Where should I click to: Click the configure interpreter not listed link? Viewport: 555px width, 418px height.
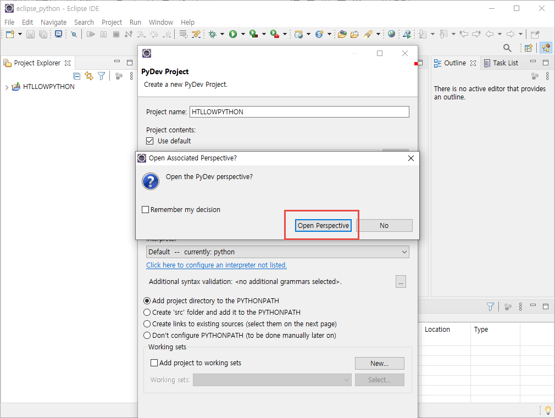217,265
